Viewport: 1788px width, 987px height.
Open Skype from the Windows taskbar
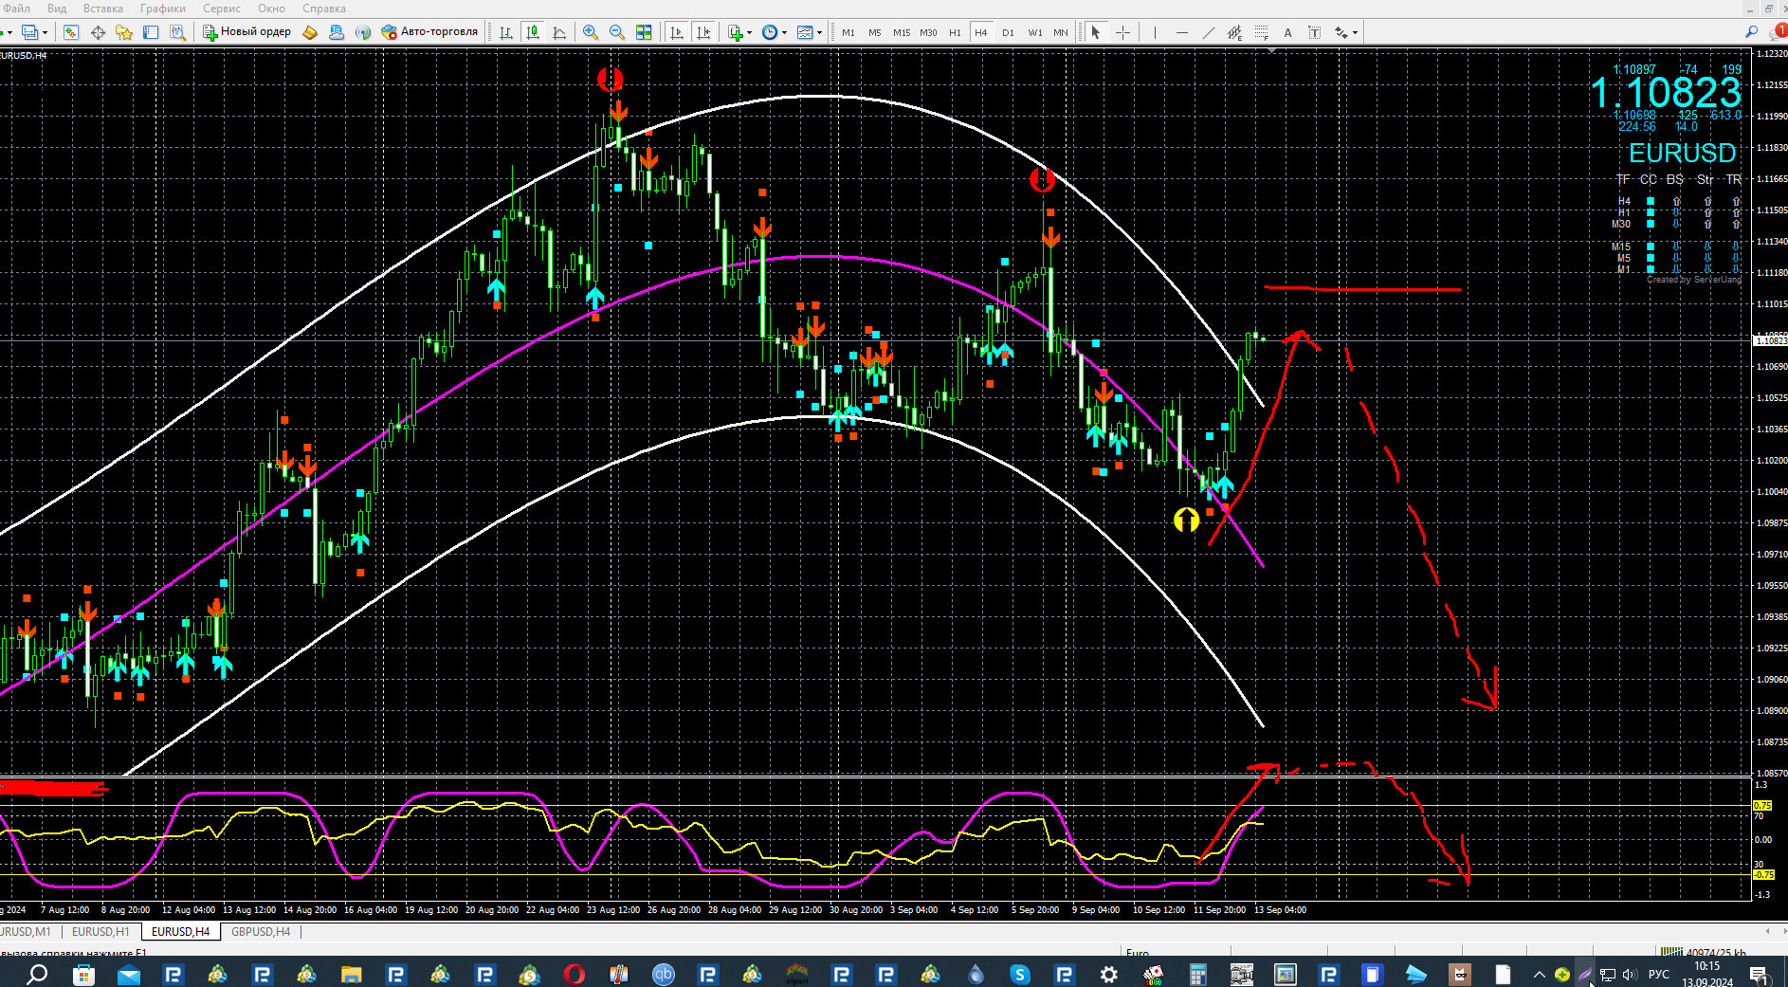[1020, 974]
